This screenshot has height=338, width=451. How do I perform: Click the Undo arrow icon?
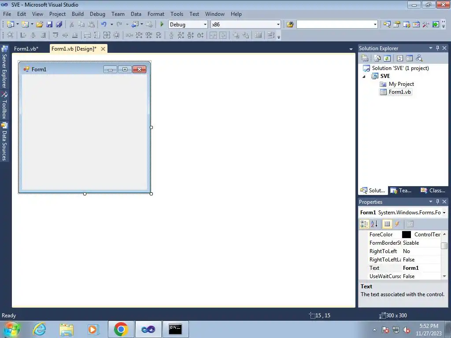point(104,25)
